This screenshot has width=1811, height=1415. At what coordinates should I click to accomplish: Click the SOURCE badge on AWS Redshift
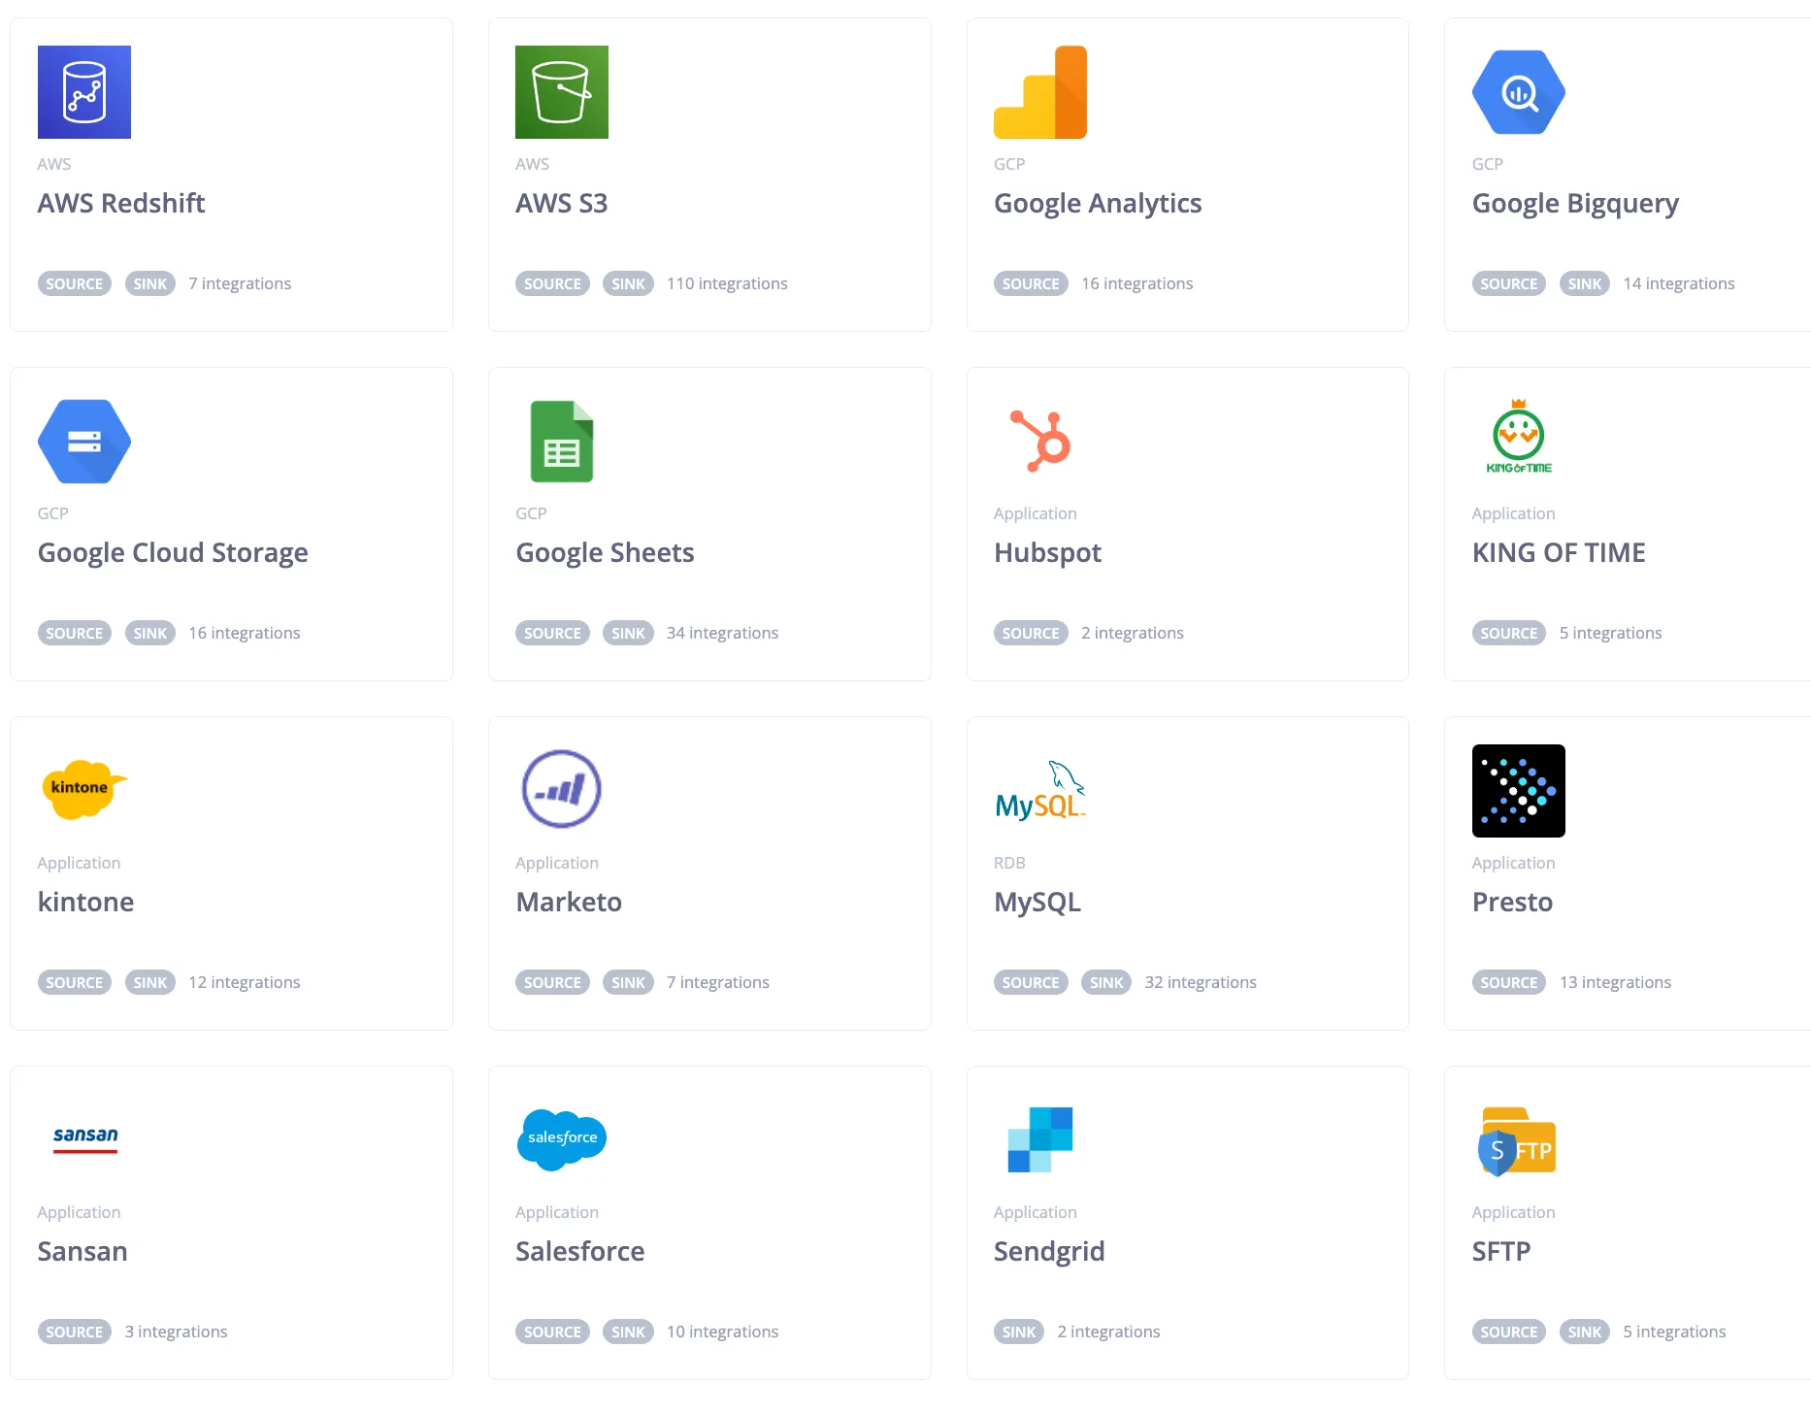pyautogui.click(x=75, y=283)
